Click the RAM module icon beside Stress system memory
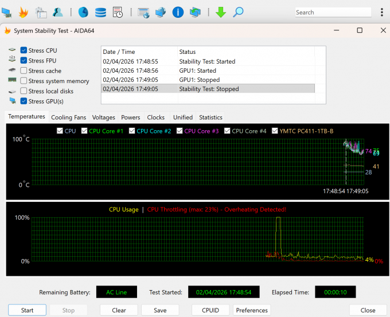Screen dimensions: 390x317 [12, 80]
